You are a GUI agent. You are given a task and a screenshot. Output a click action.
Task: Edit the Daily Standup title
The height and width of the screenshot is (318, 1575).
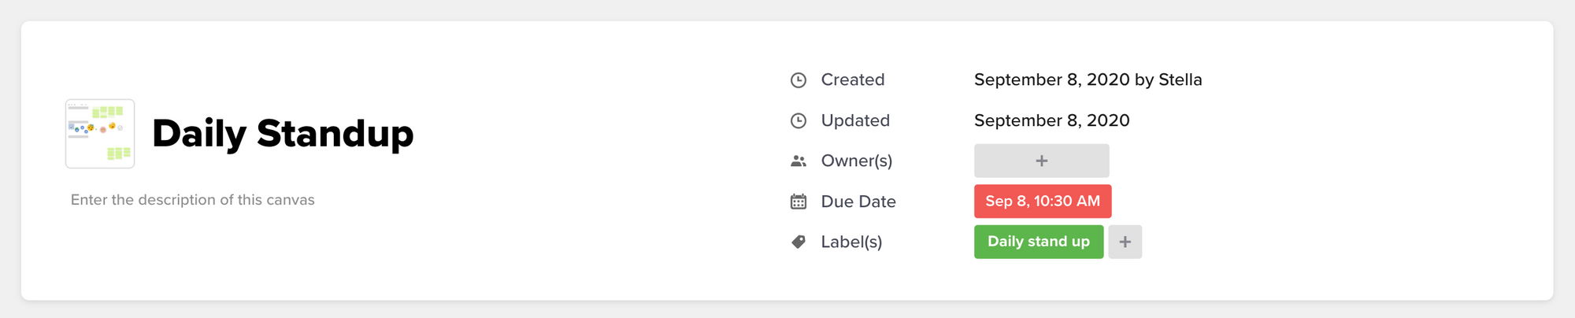point(283,133)
